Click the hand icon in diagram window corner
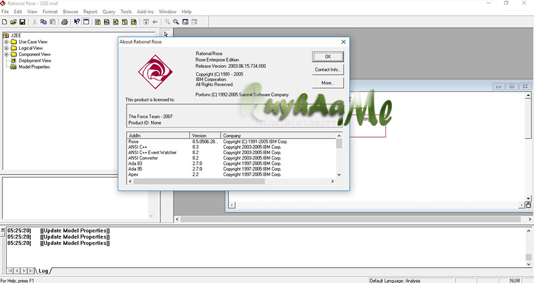This screenshot has width=534, height=283. [528, 205]
